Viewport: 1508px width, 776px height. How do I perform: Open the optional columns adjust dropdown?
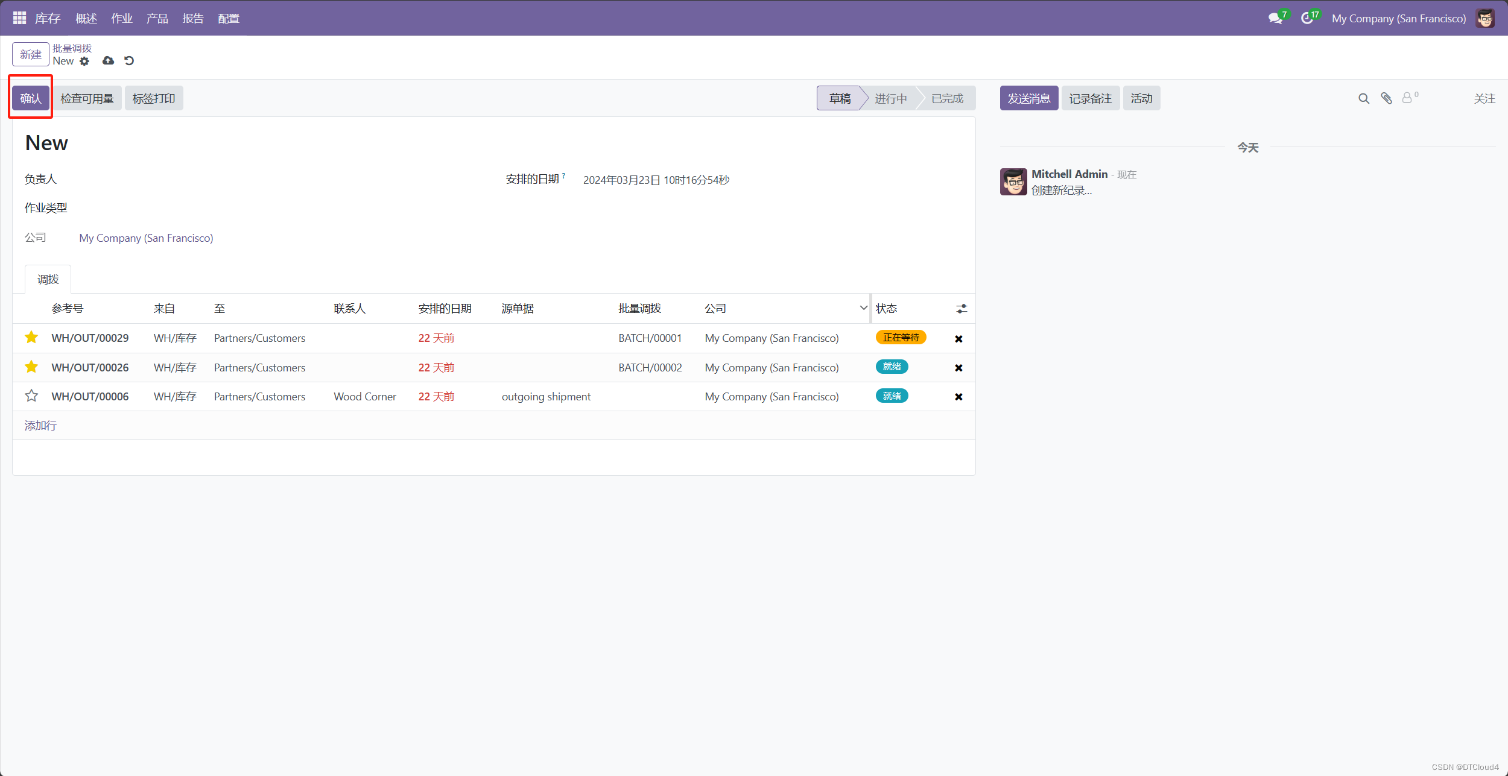tap(962, 309)
